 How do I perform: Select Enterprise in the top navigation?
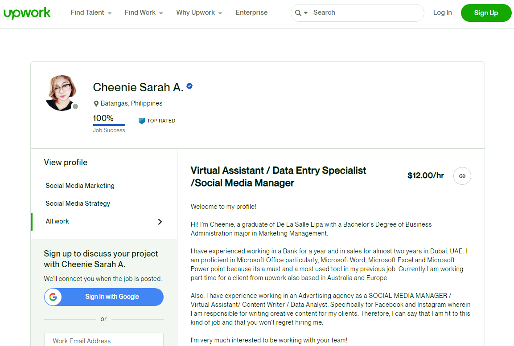(251, 12)
